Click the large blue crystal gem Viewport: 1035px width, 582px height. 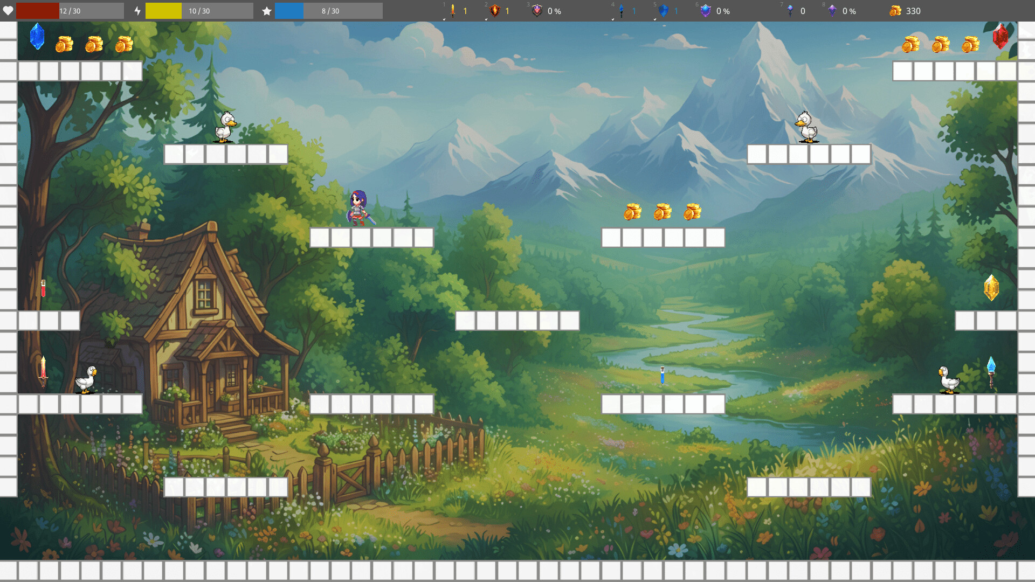tap(37, 37)
